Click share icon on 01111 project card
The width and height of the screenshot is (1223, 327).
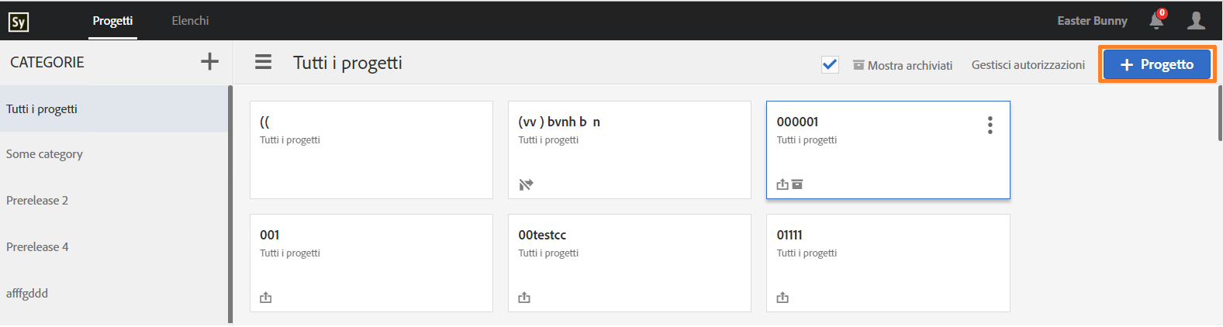pos(783,298)
